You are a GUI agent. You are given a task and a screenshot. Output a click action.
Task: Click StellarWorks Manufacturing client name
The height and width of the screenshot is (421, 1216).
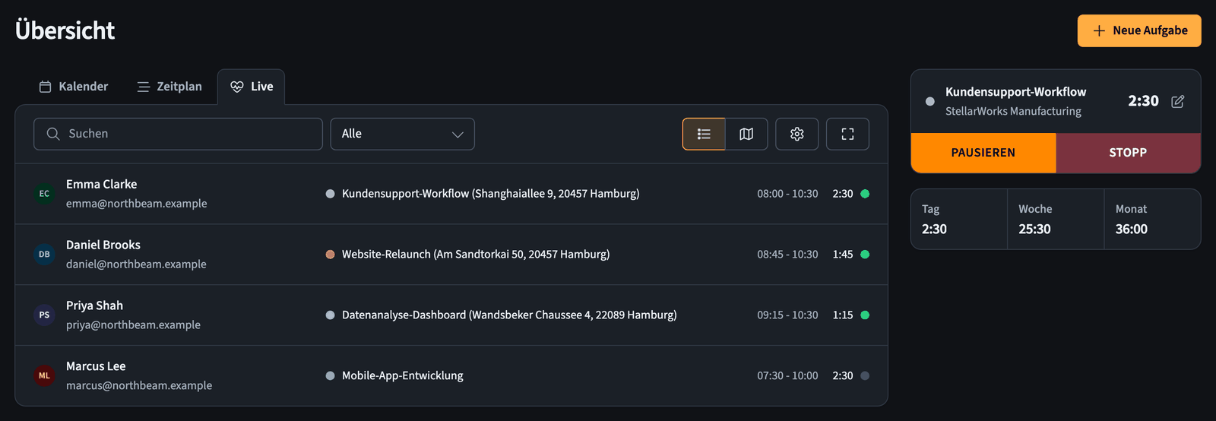coord(1013,111)
